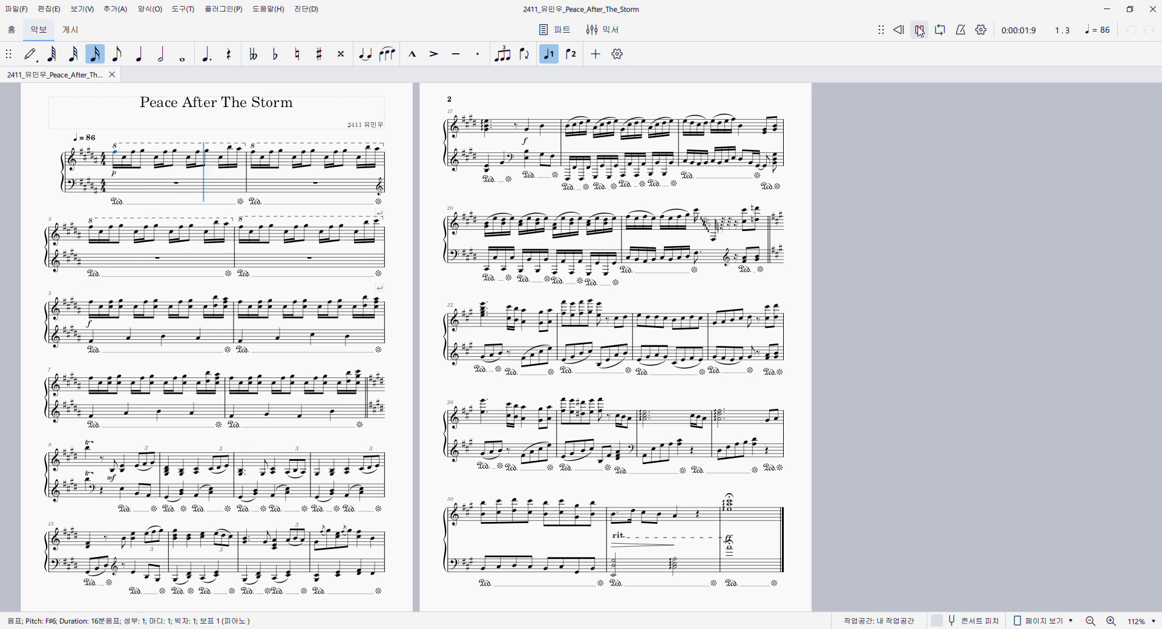Click the 작업공간: 내 작업공간 status label

879,621
